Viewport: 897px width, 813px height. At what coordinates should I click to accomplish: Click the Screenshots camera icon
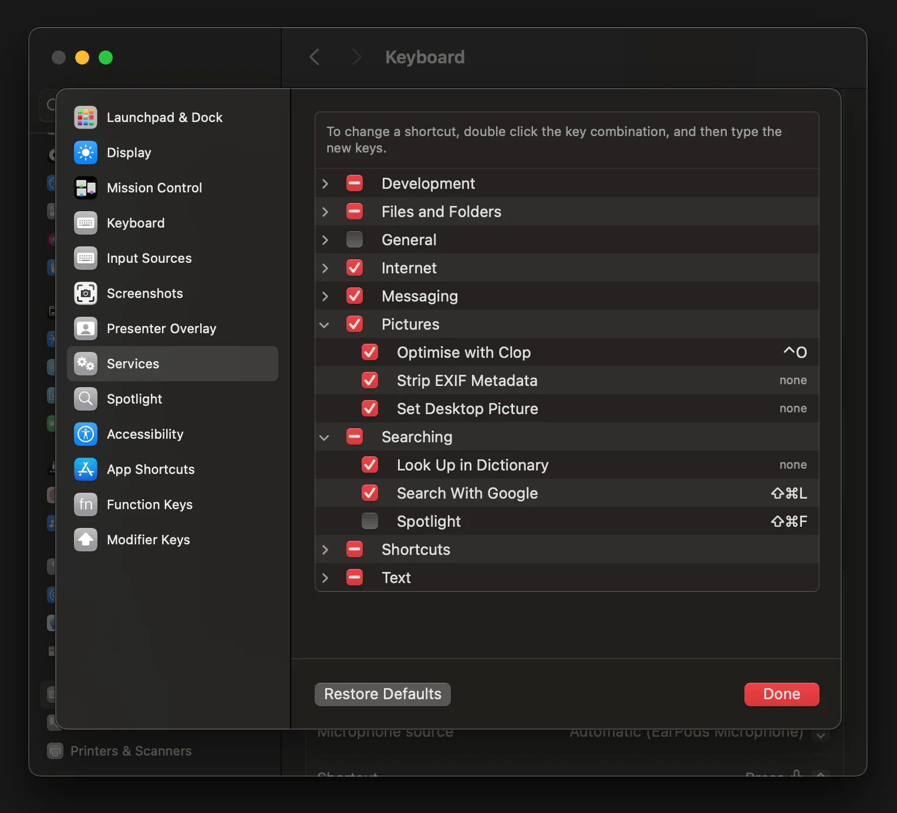pyautogui.click(x=86, y=293)
